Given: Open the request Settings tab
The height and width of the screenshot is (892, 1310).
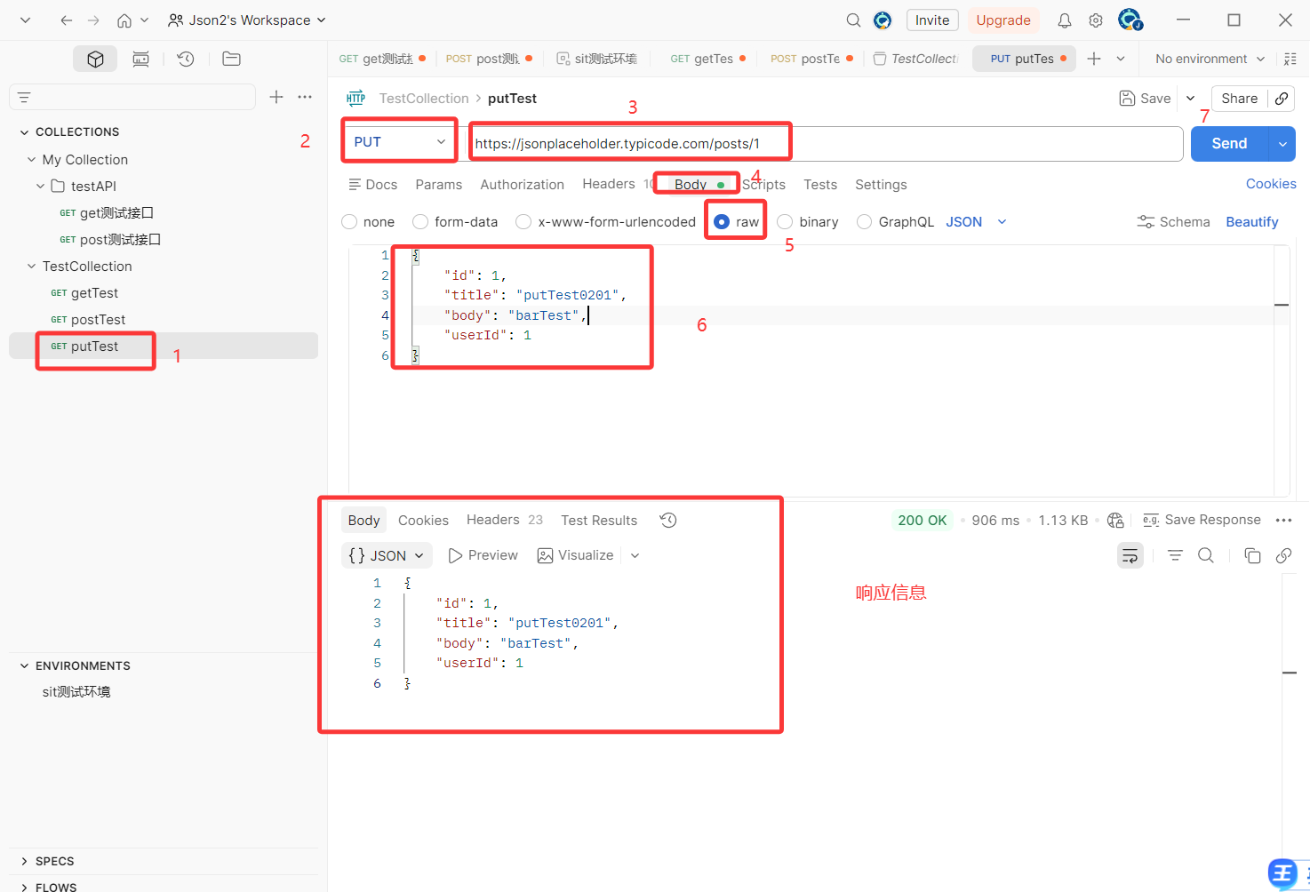Looking at the screenshot, I should pos(881,184).
